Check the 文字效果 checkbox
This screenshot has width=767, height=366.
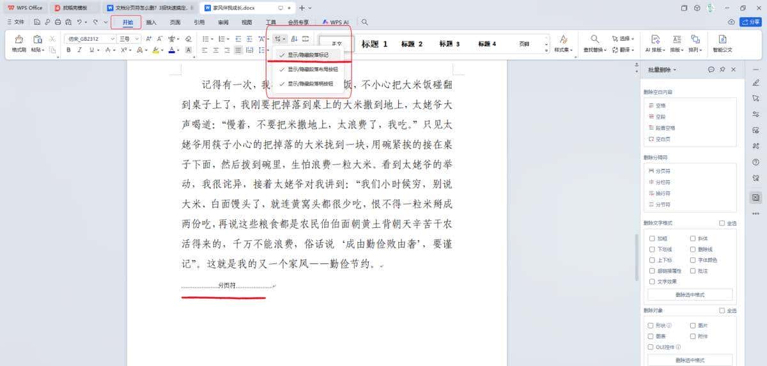coord(652,281)
